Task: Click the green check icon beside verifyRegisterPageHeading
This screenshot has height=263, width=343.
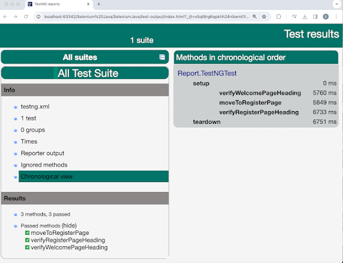Action: [27, 240]
